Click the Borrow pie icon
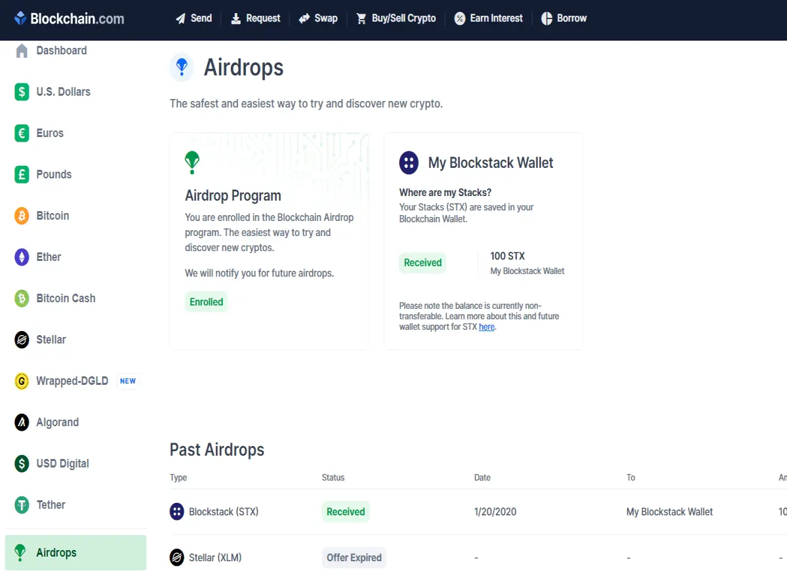This screenshot has width=787, height=575. pyautogui.click(x=547, y=18)
